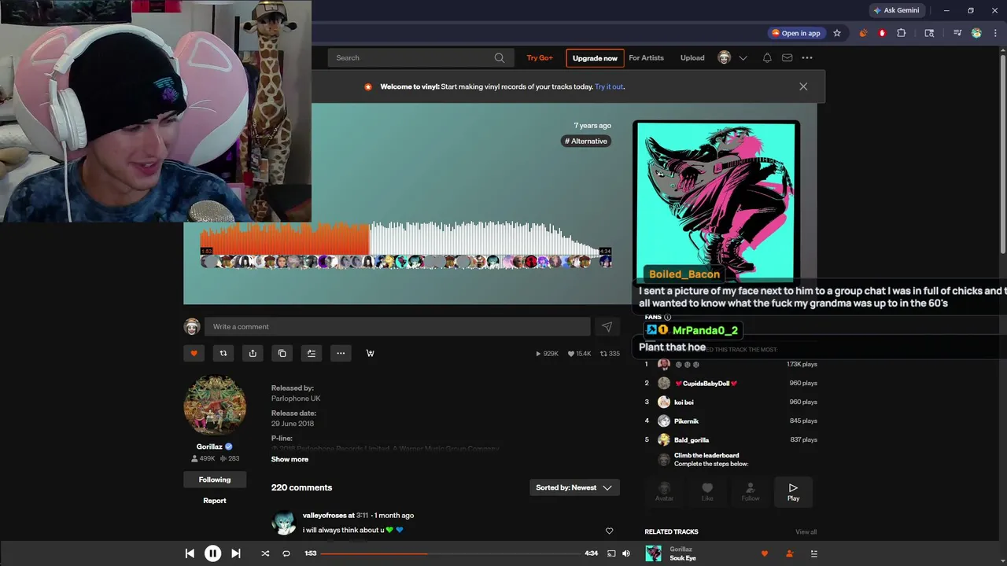Send the comment with paper plane button

coord(607,326)
